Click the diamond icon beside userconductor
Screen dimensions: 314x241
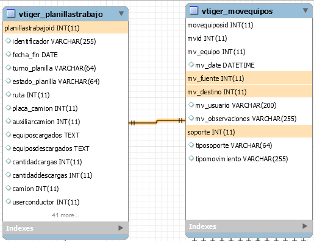coord(8,201)
